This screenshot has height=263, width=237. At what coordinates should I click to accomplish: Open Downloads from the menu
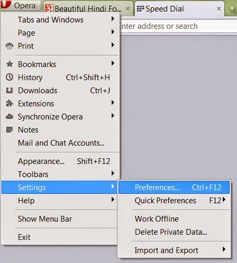pos(60,91)
